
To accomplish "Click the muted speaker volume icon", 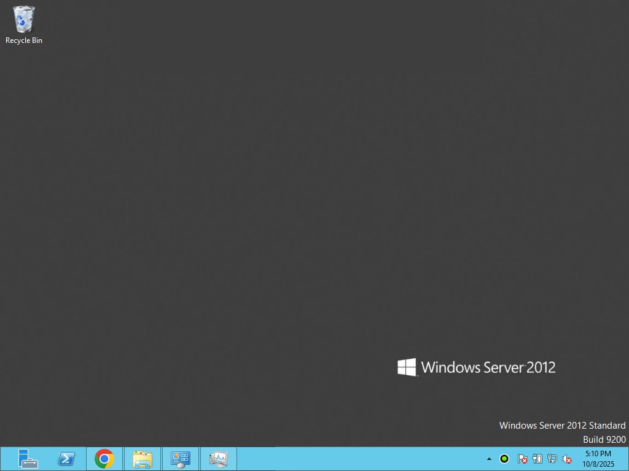I will pyautogui.click(x=567, y=459).
